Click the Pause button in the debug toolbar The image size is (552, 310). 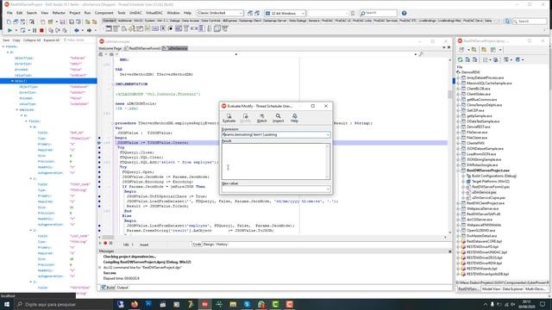click(x=34, y=31)
